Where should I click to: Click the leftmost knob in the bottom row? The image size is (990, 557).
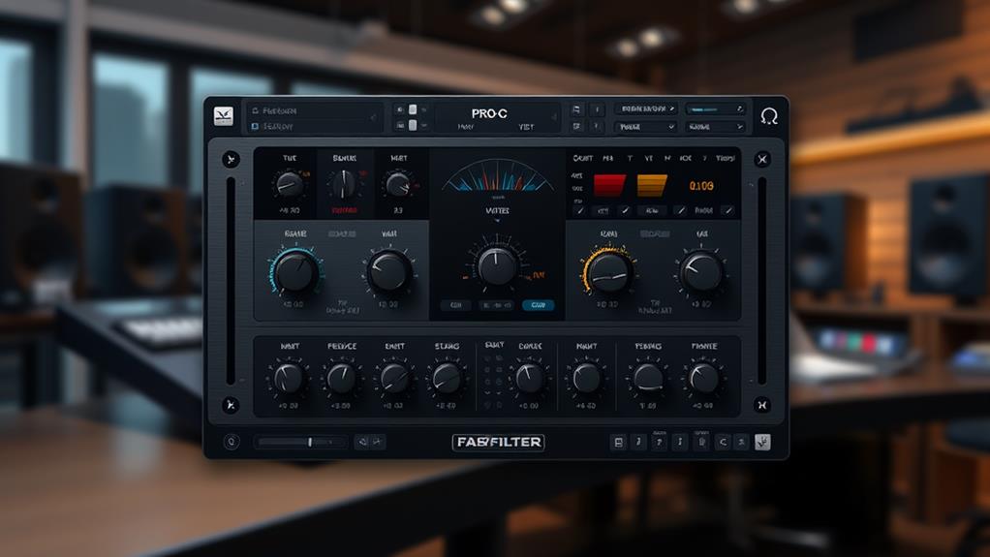click(x=289, y=378)
